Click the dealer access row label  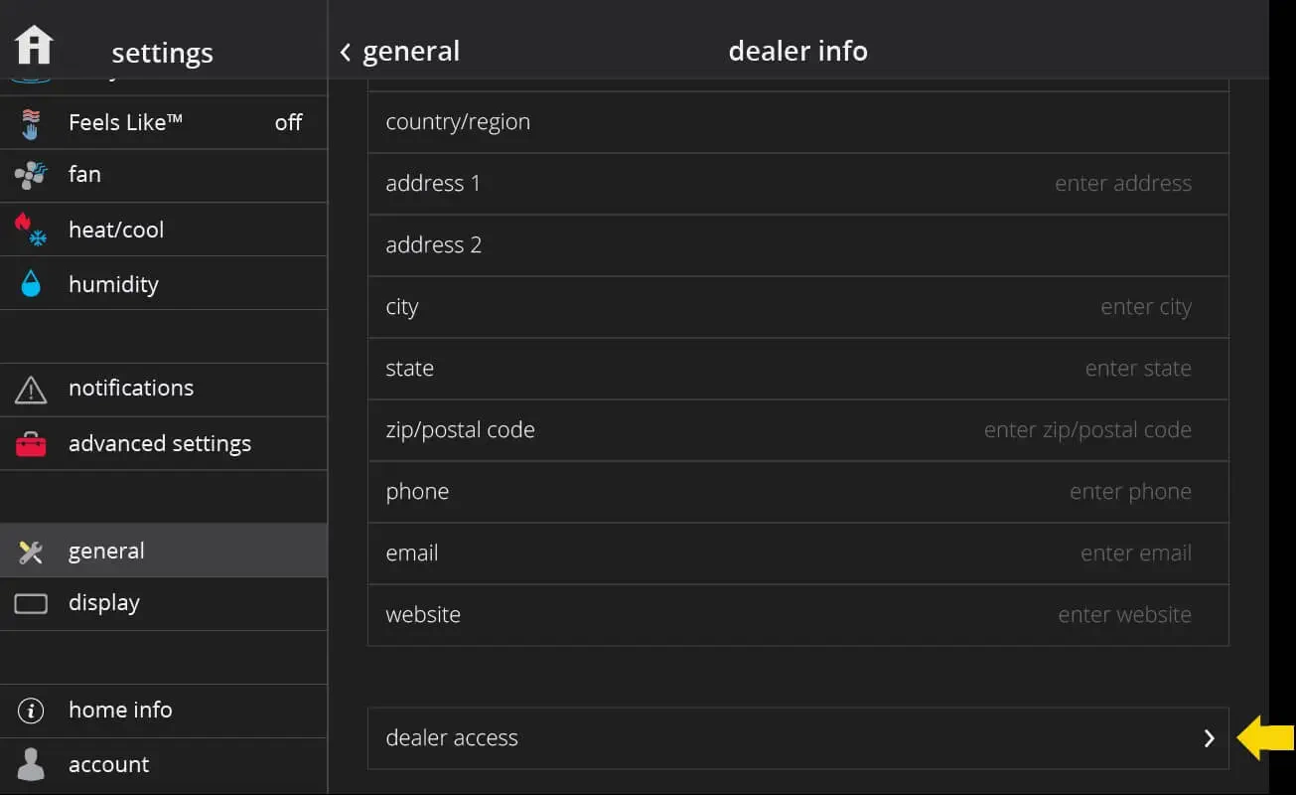pos(452,738)
